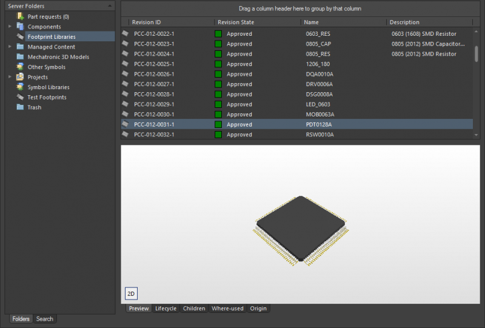Click the Components folder icon
This screenshot has width=485, height=328.
coord(20,27)
